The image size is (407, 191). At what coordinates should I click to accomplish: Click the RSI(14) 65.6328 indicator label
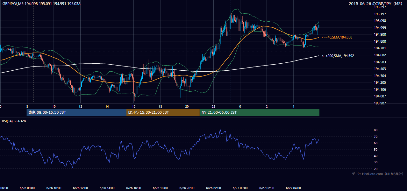(14, 121)
